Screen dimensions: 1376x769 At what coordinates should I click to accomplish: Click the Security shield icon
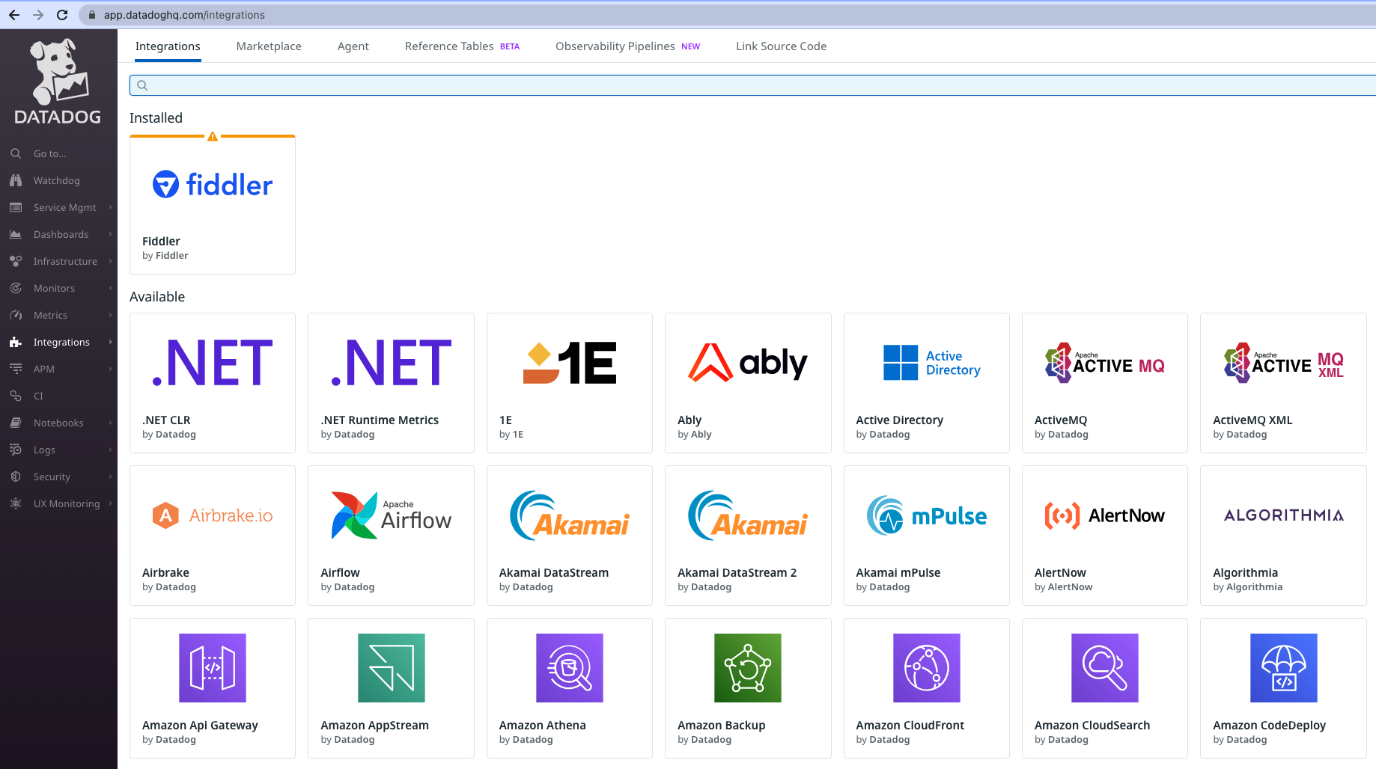pos(16,477)
